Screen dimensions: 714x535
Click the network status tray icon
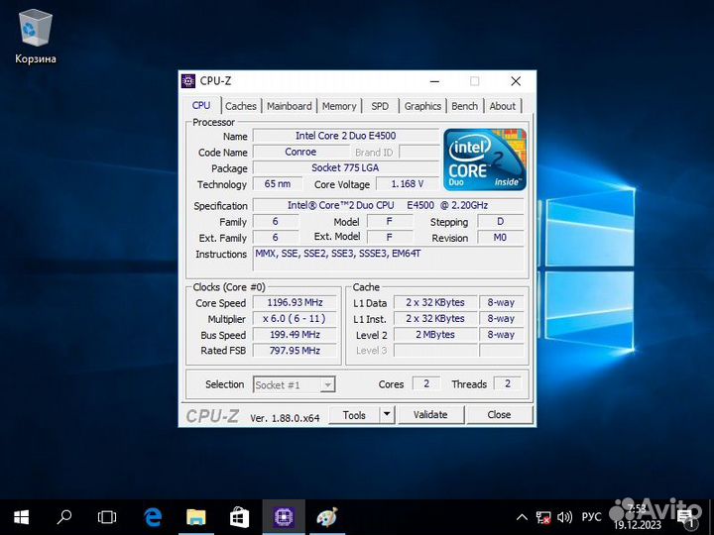pos(543,517)
